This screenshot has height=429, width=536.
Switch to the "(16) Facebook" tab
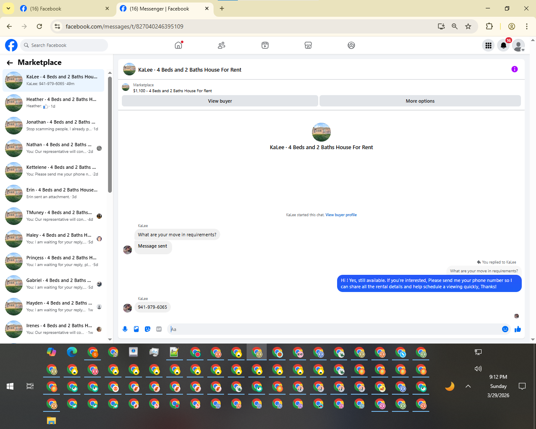[65, 9]
